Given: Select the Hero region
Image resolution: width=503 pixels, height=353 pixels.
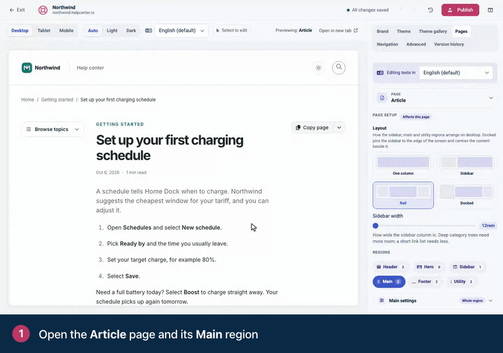Looking at the screenshot, I should (x=428, y=267).
